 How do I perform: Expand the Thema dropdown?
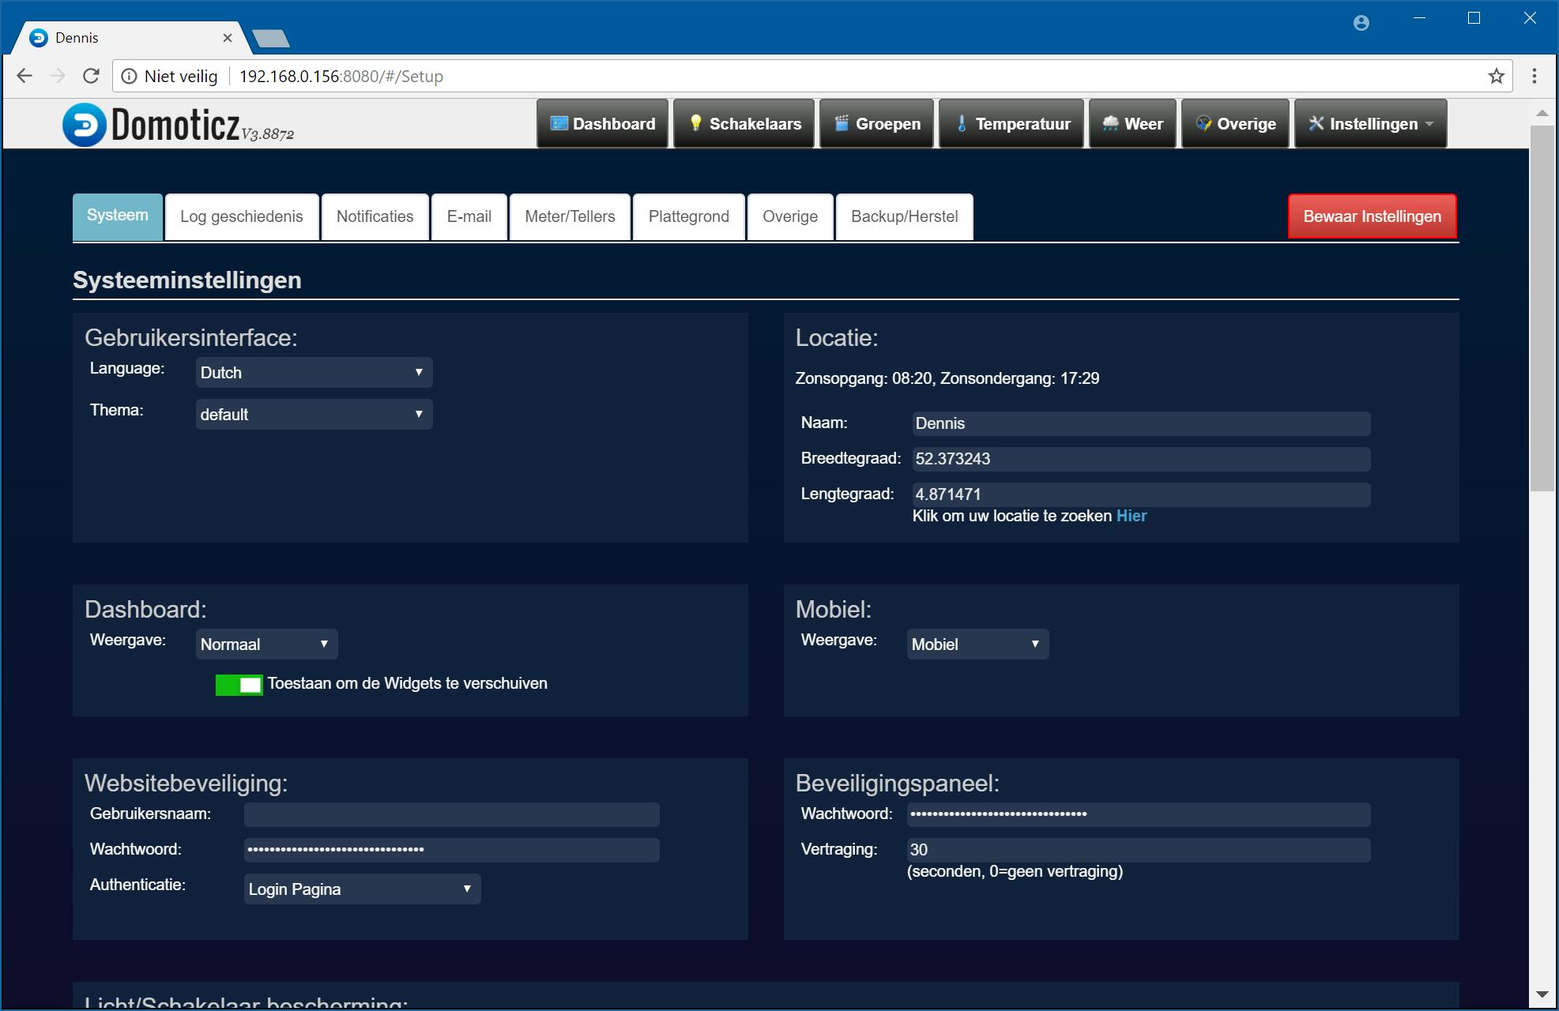(314, 414)
